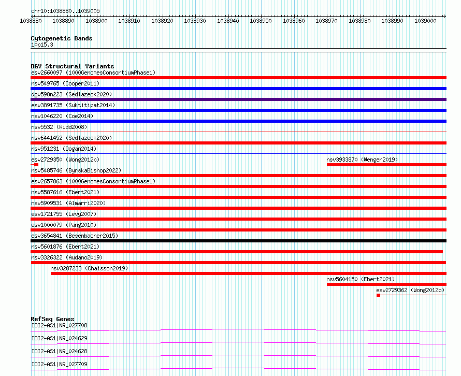Click ruler position label 1038980
This screenshot has width=461, height=376.
click(360, 21)
